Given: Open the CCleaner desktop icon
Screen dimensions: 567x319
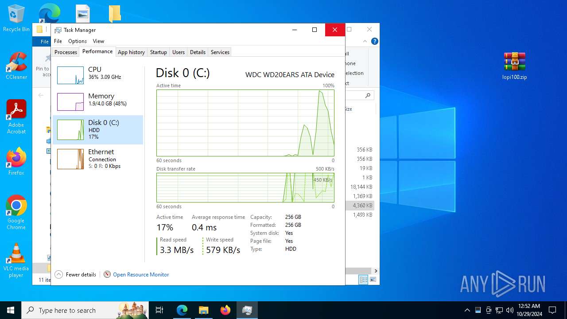Looking at the screenshot, I should [x=16, y=66].
